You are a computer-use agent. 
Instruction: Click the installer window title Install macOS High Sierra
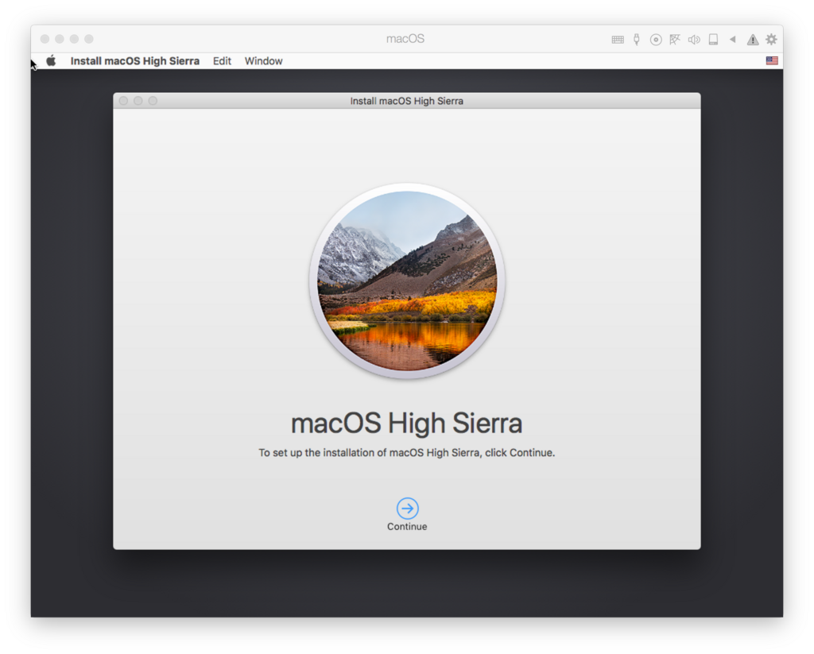tap(407, 101)
